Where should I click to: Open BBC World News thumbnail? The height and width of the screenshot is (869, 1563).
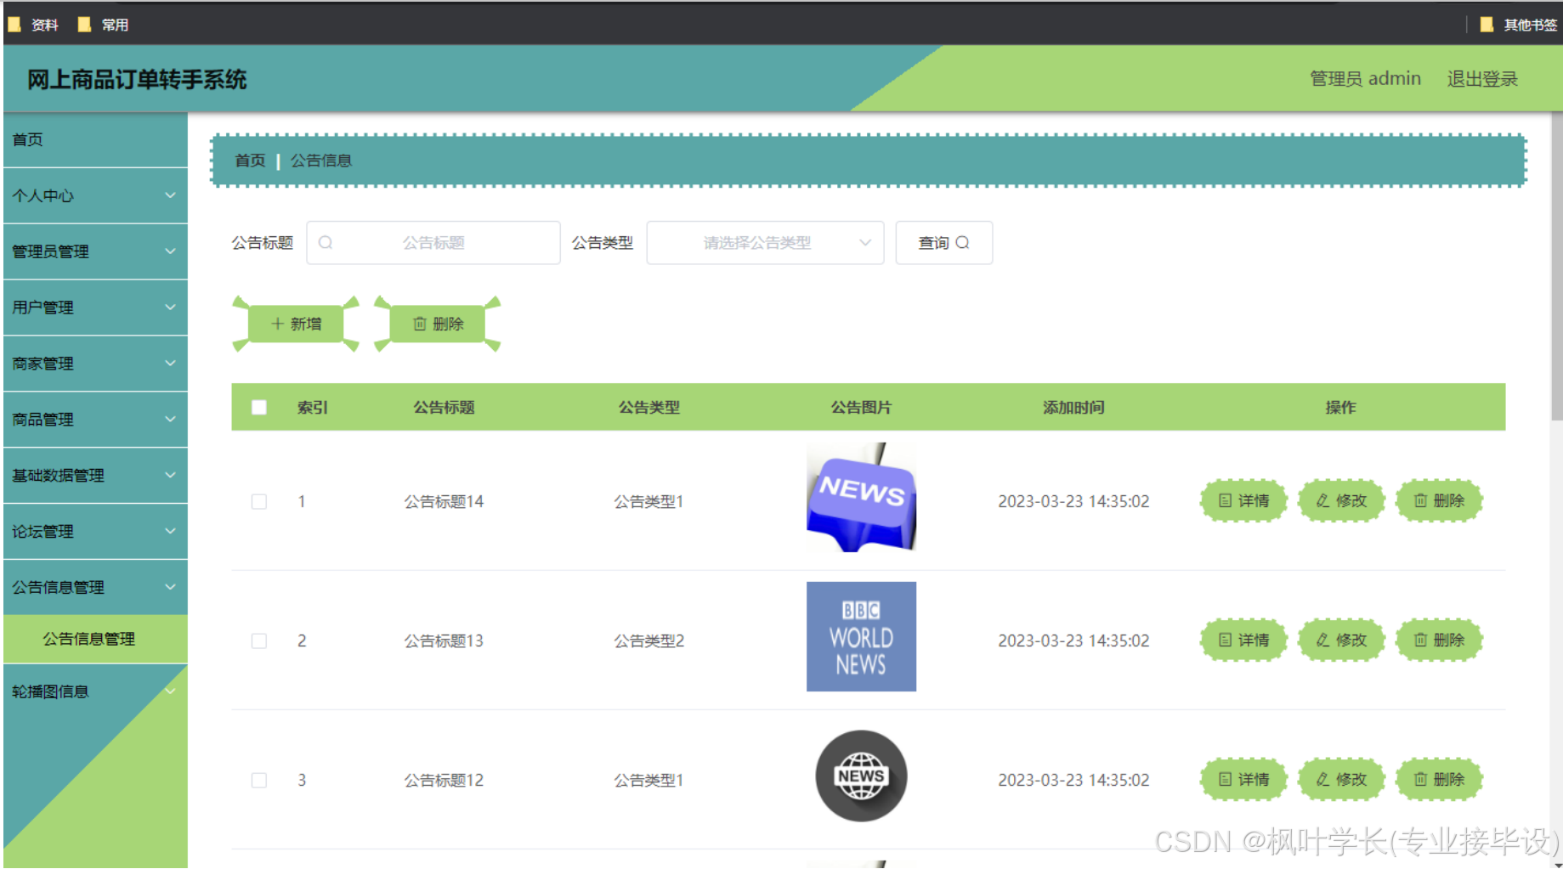click(861, 636)
